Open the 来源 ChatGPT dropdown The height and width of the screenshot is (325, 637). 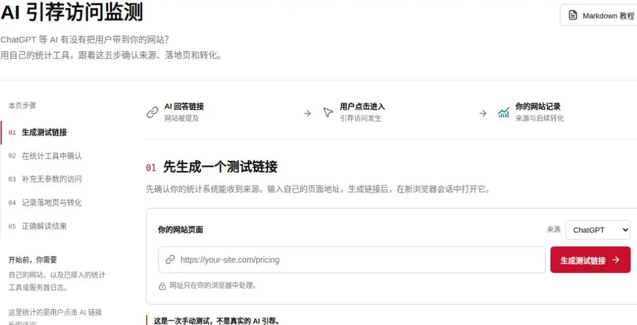tap(598, 230)
